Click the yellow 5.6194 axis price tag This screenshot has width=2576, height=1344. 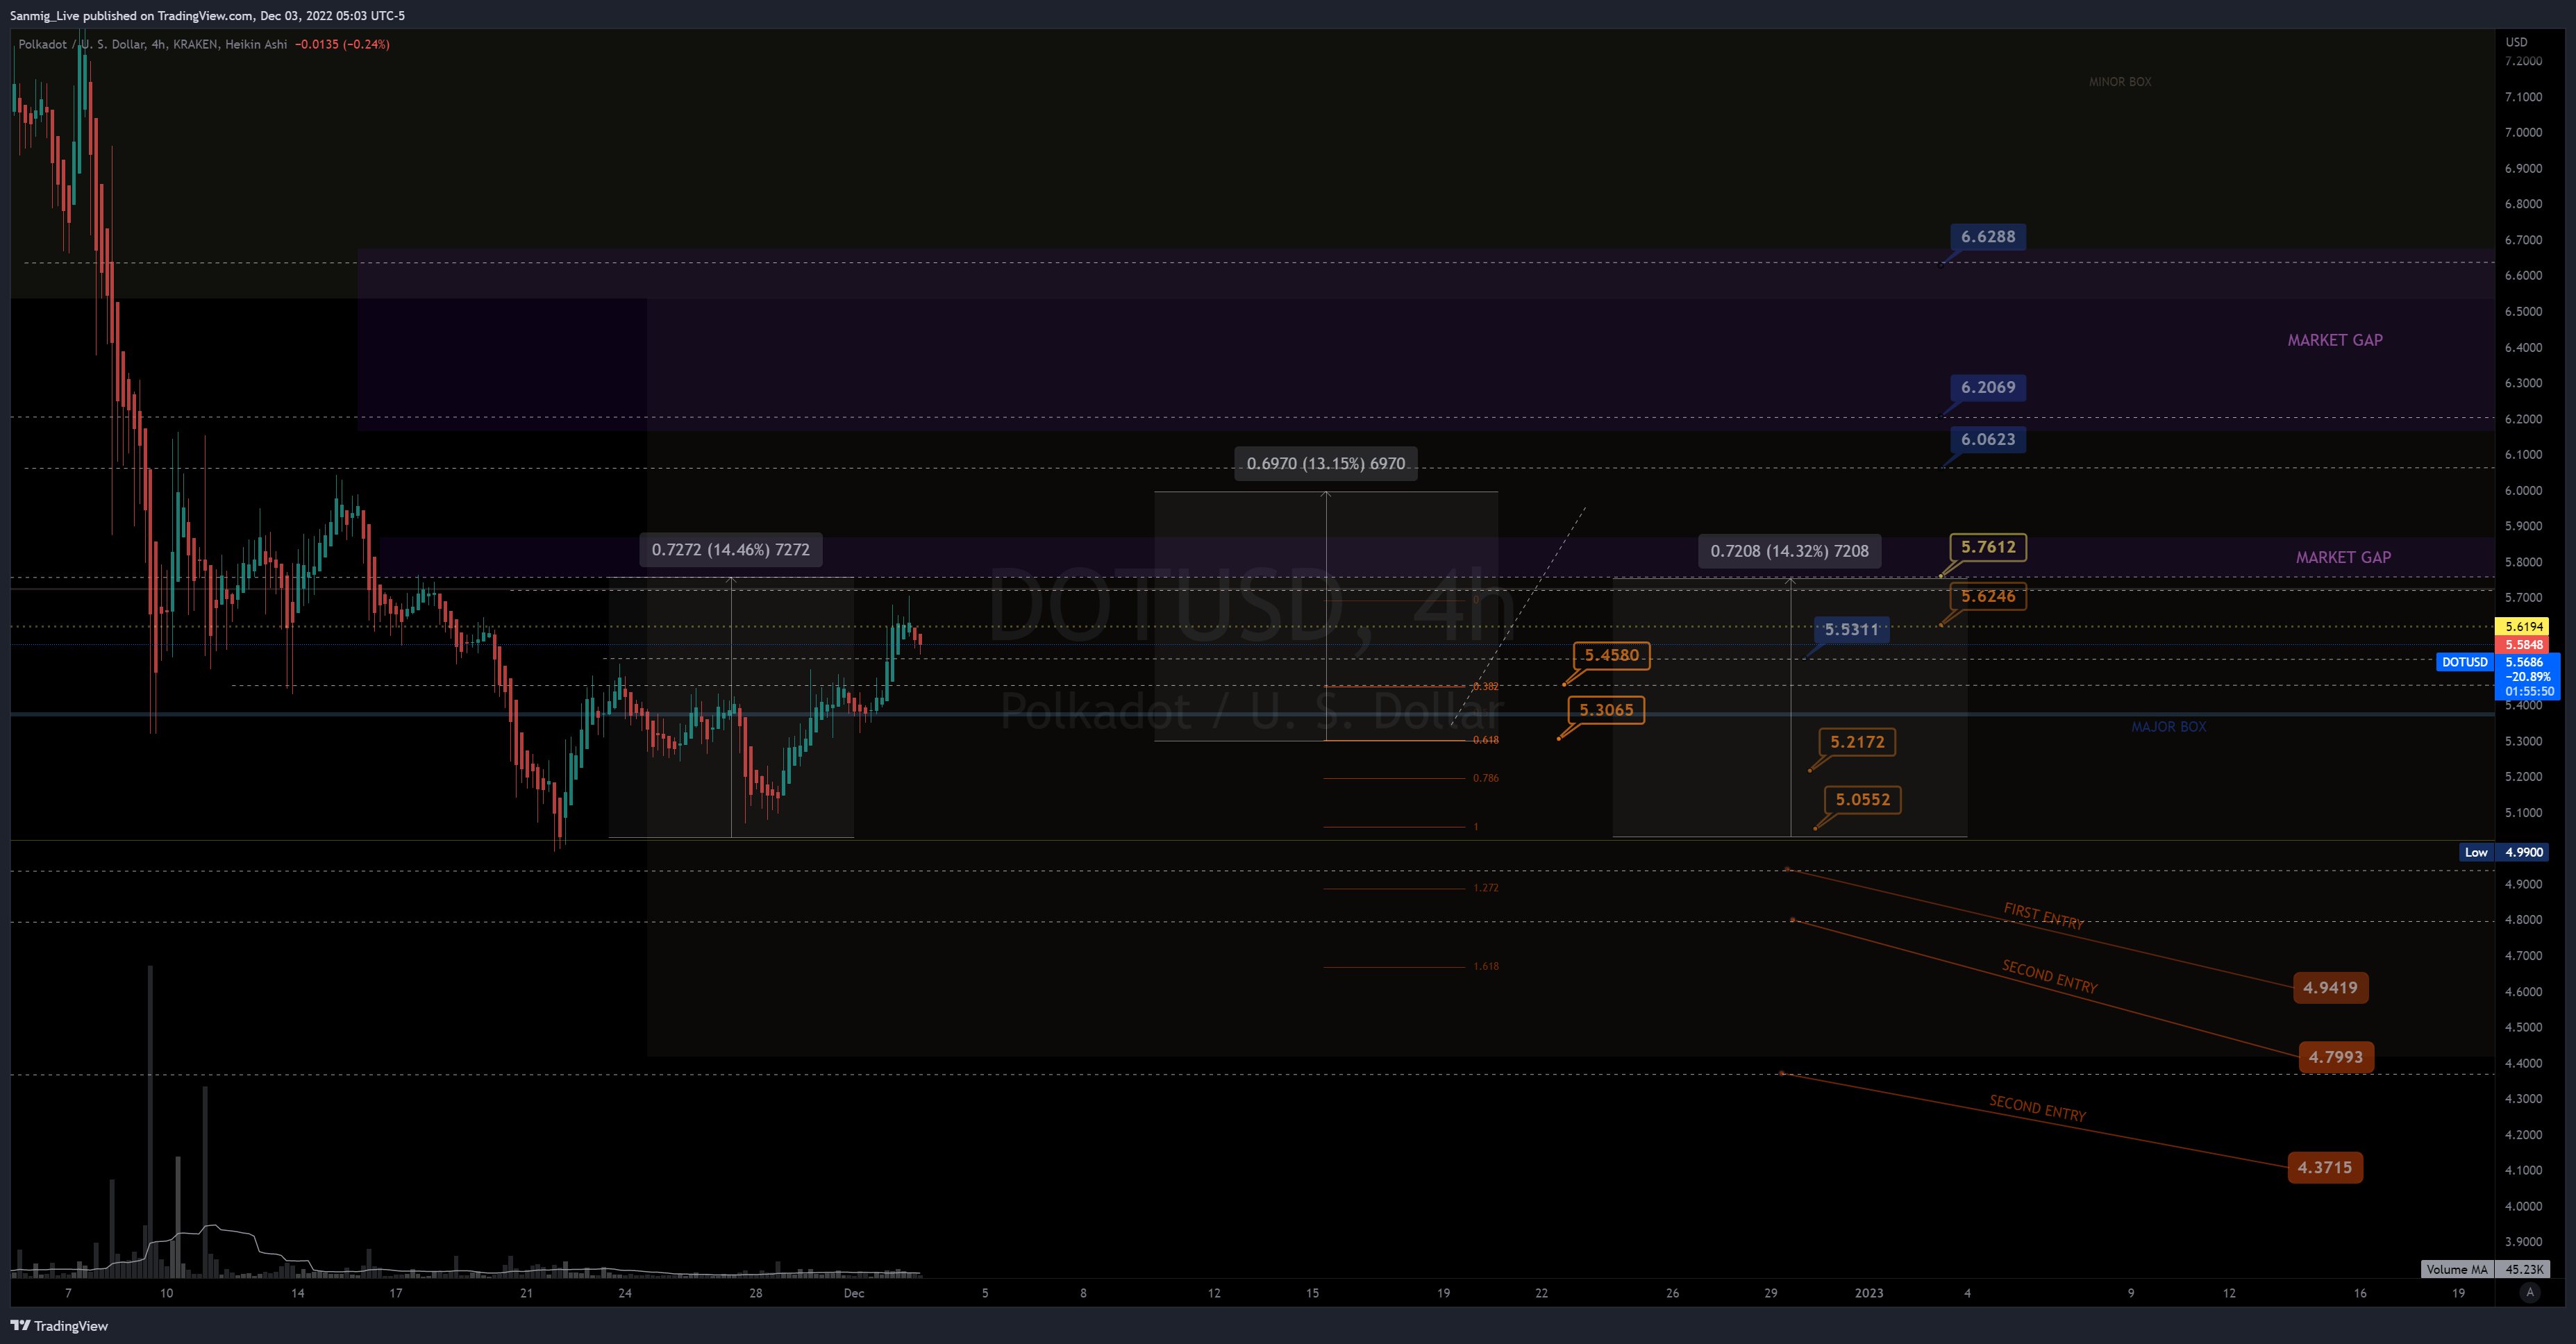pos(2523,627)
